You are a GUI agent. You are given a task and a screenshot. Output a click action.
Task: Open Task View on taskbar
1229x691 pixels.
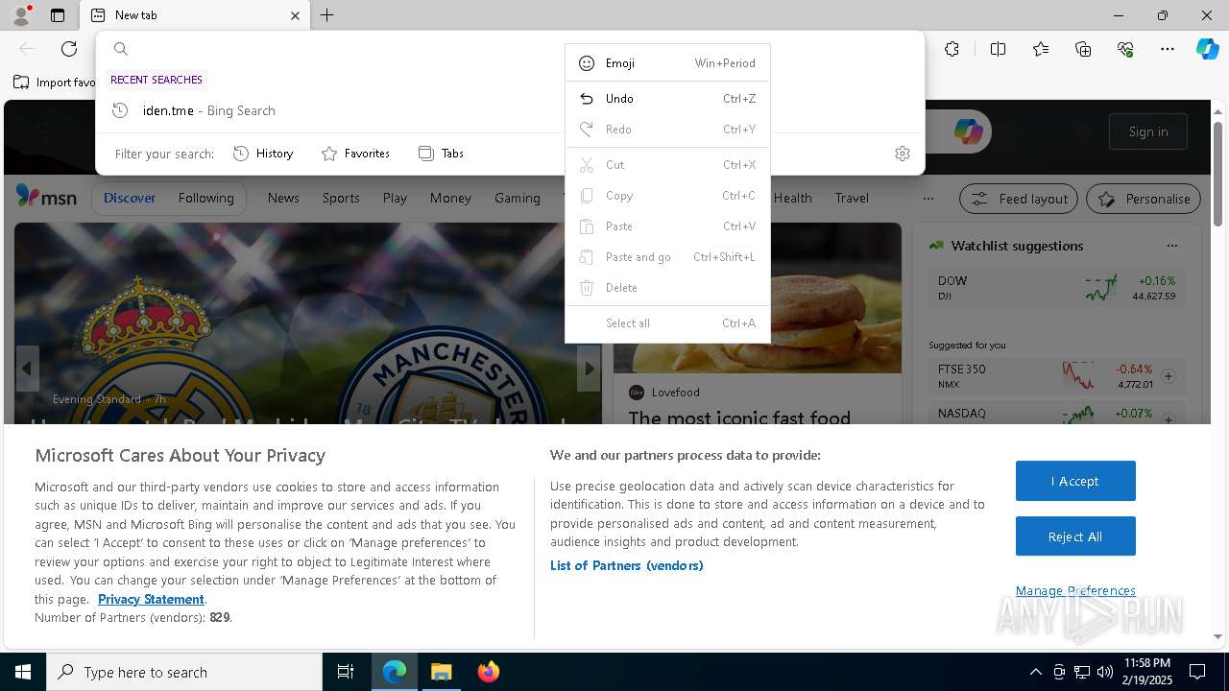[346, 672]
